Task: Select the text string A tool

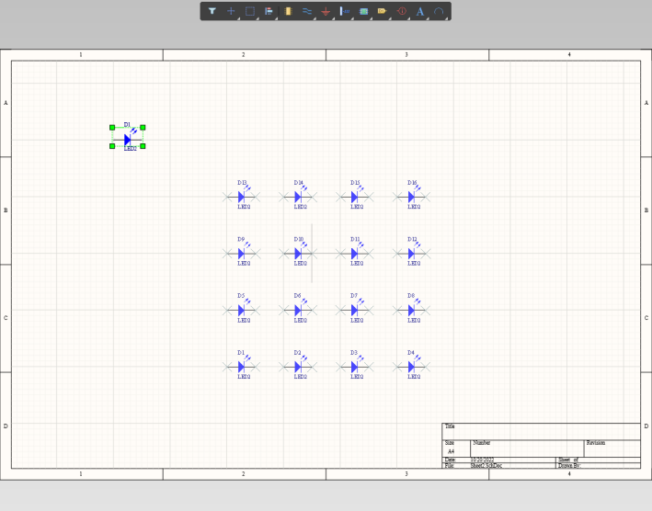Action: (420, 11)
